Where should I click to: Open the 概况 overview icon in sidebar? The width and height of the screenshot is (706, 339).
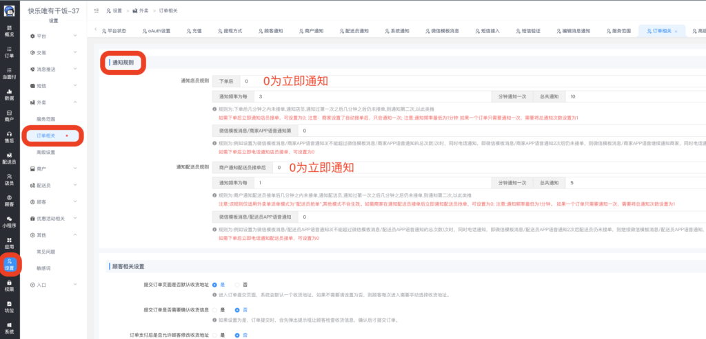click(x=9, y=30)
